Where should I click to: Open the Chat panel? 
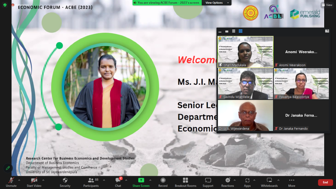[118, 182]
